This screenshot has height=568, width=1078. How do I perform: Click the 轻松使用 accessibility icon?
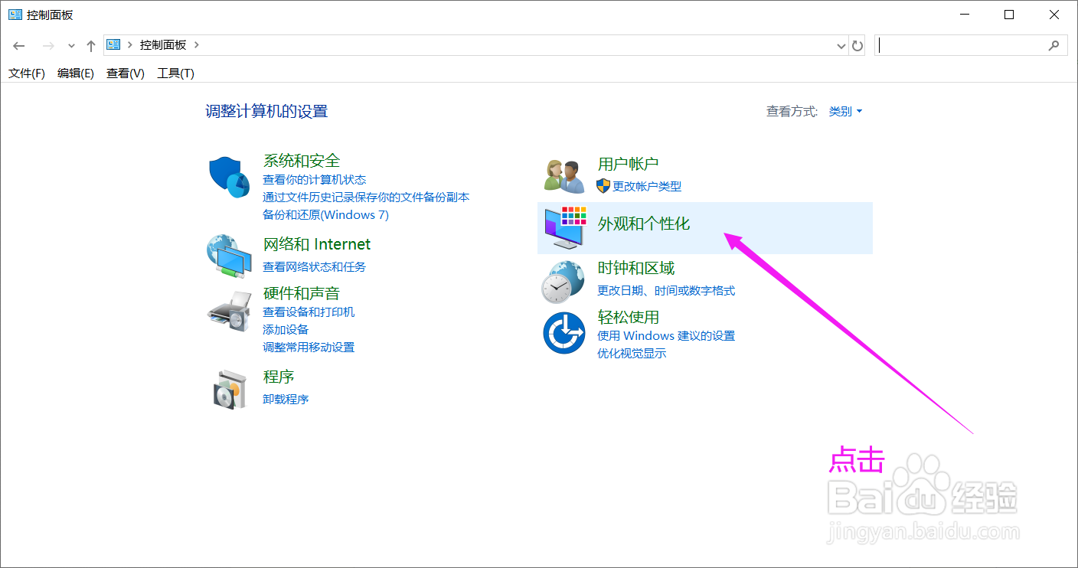[563, 332]
